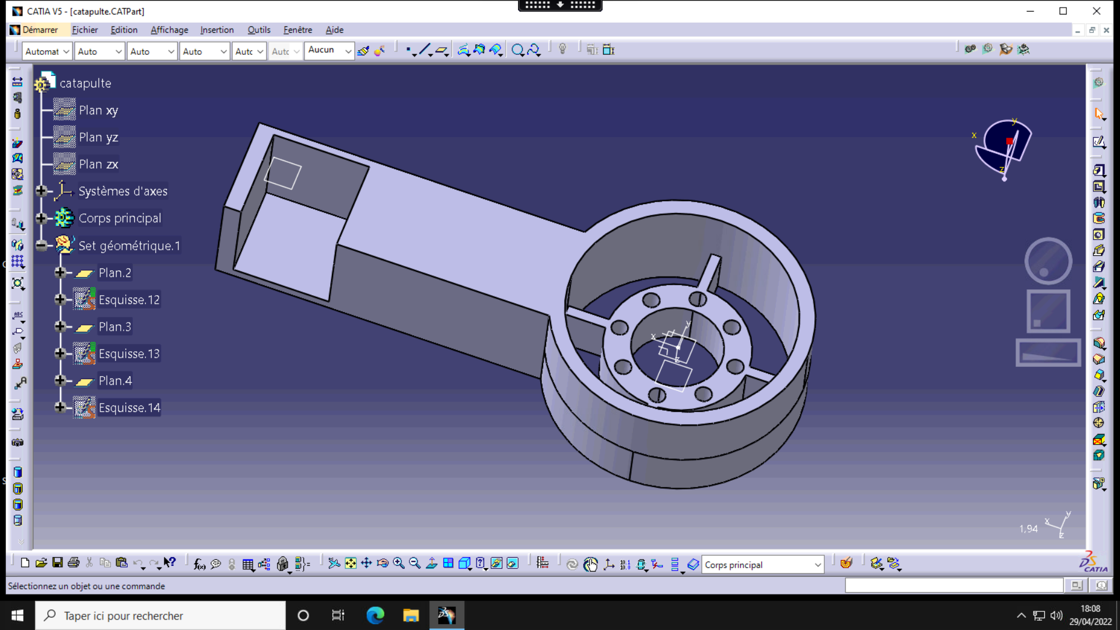Open the Outils menu
Screen dimensions: 1120x630
pos(258,30)
